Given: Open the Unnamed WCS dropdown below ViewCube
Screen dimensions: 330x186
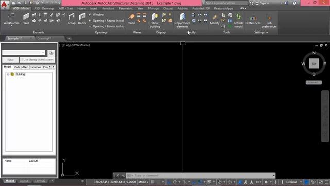Looking at the screenshot, I should (313, 82).
